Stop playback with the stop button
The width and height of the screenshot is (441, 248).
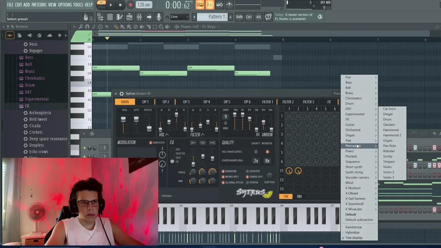120,5
